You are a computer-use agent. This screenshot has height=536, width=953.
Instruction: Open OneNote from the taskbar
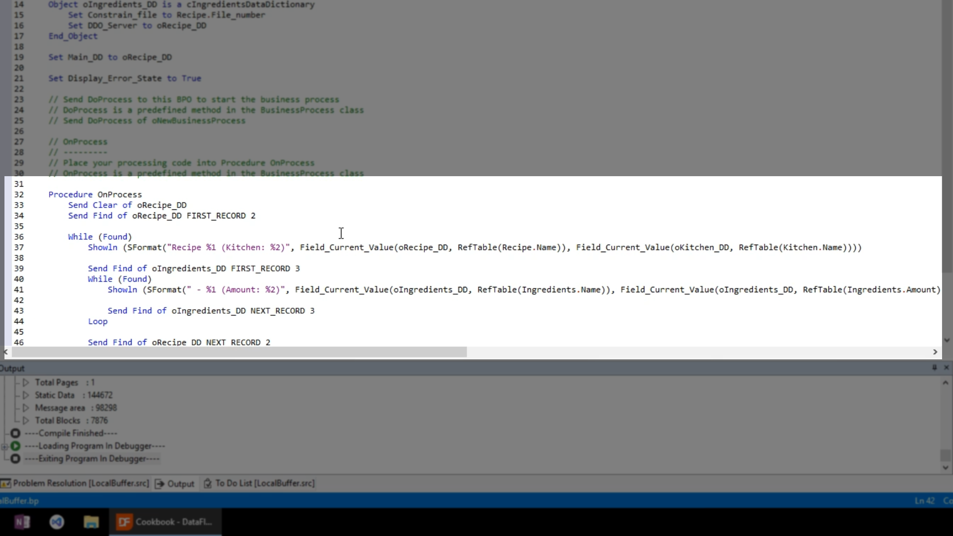22,522
